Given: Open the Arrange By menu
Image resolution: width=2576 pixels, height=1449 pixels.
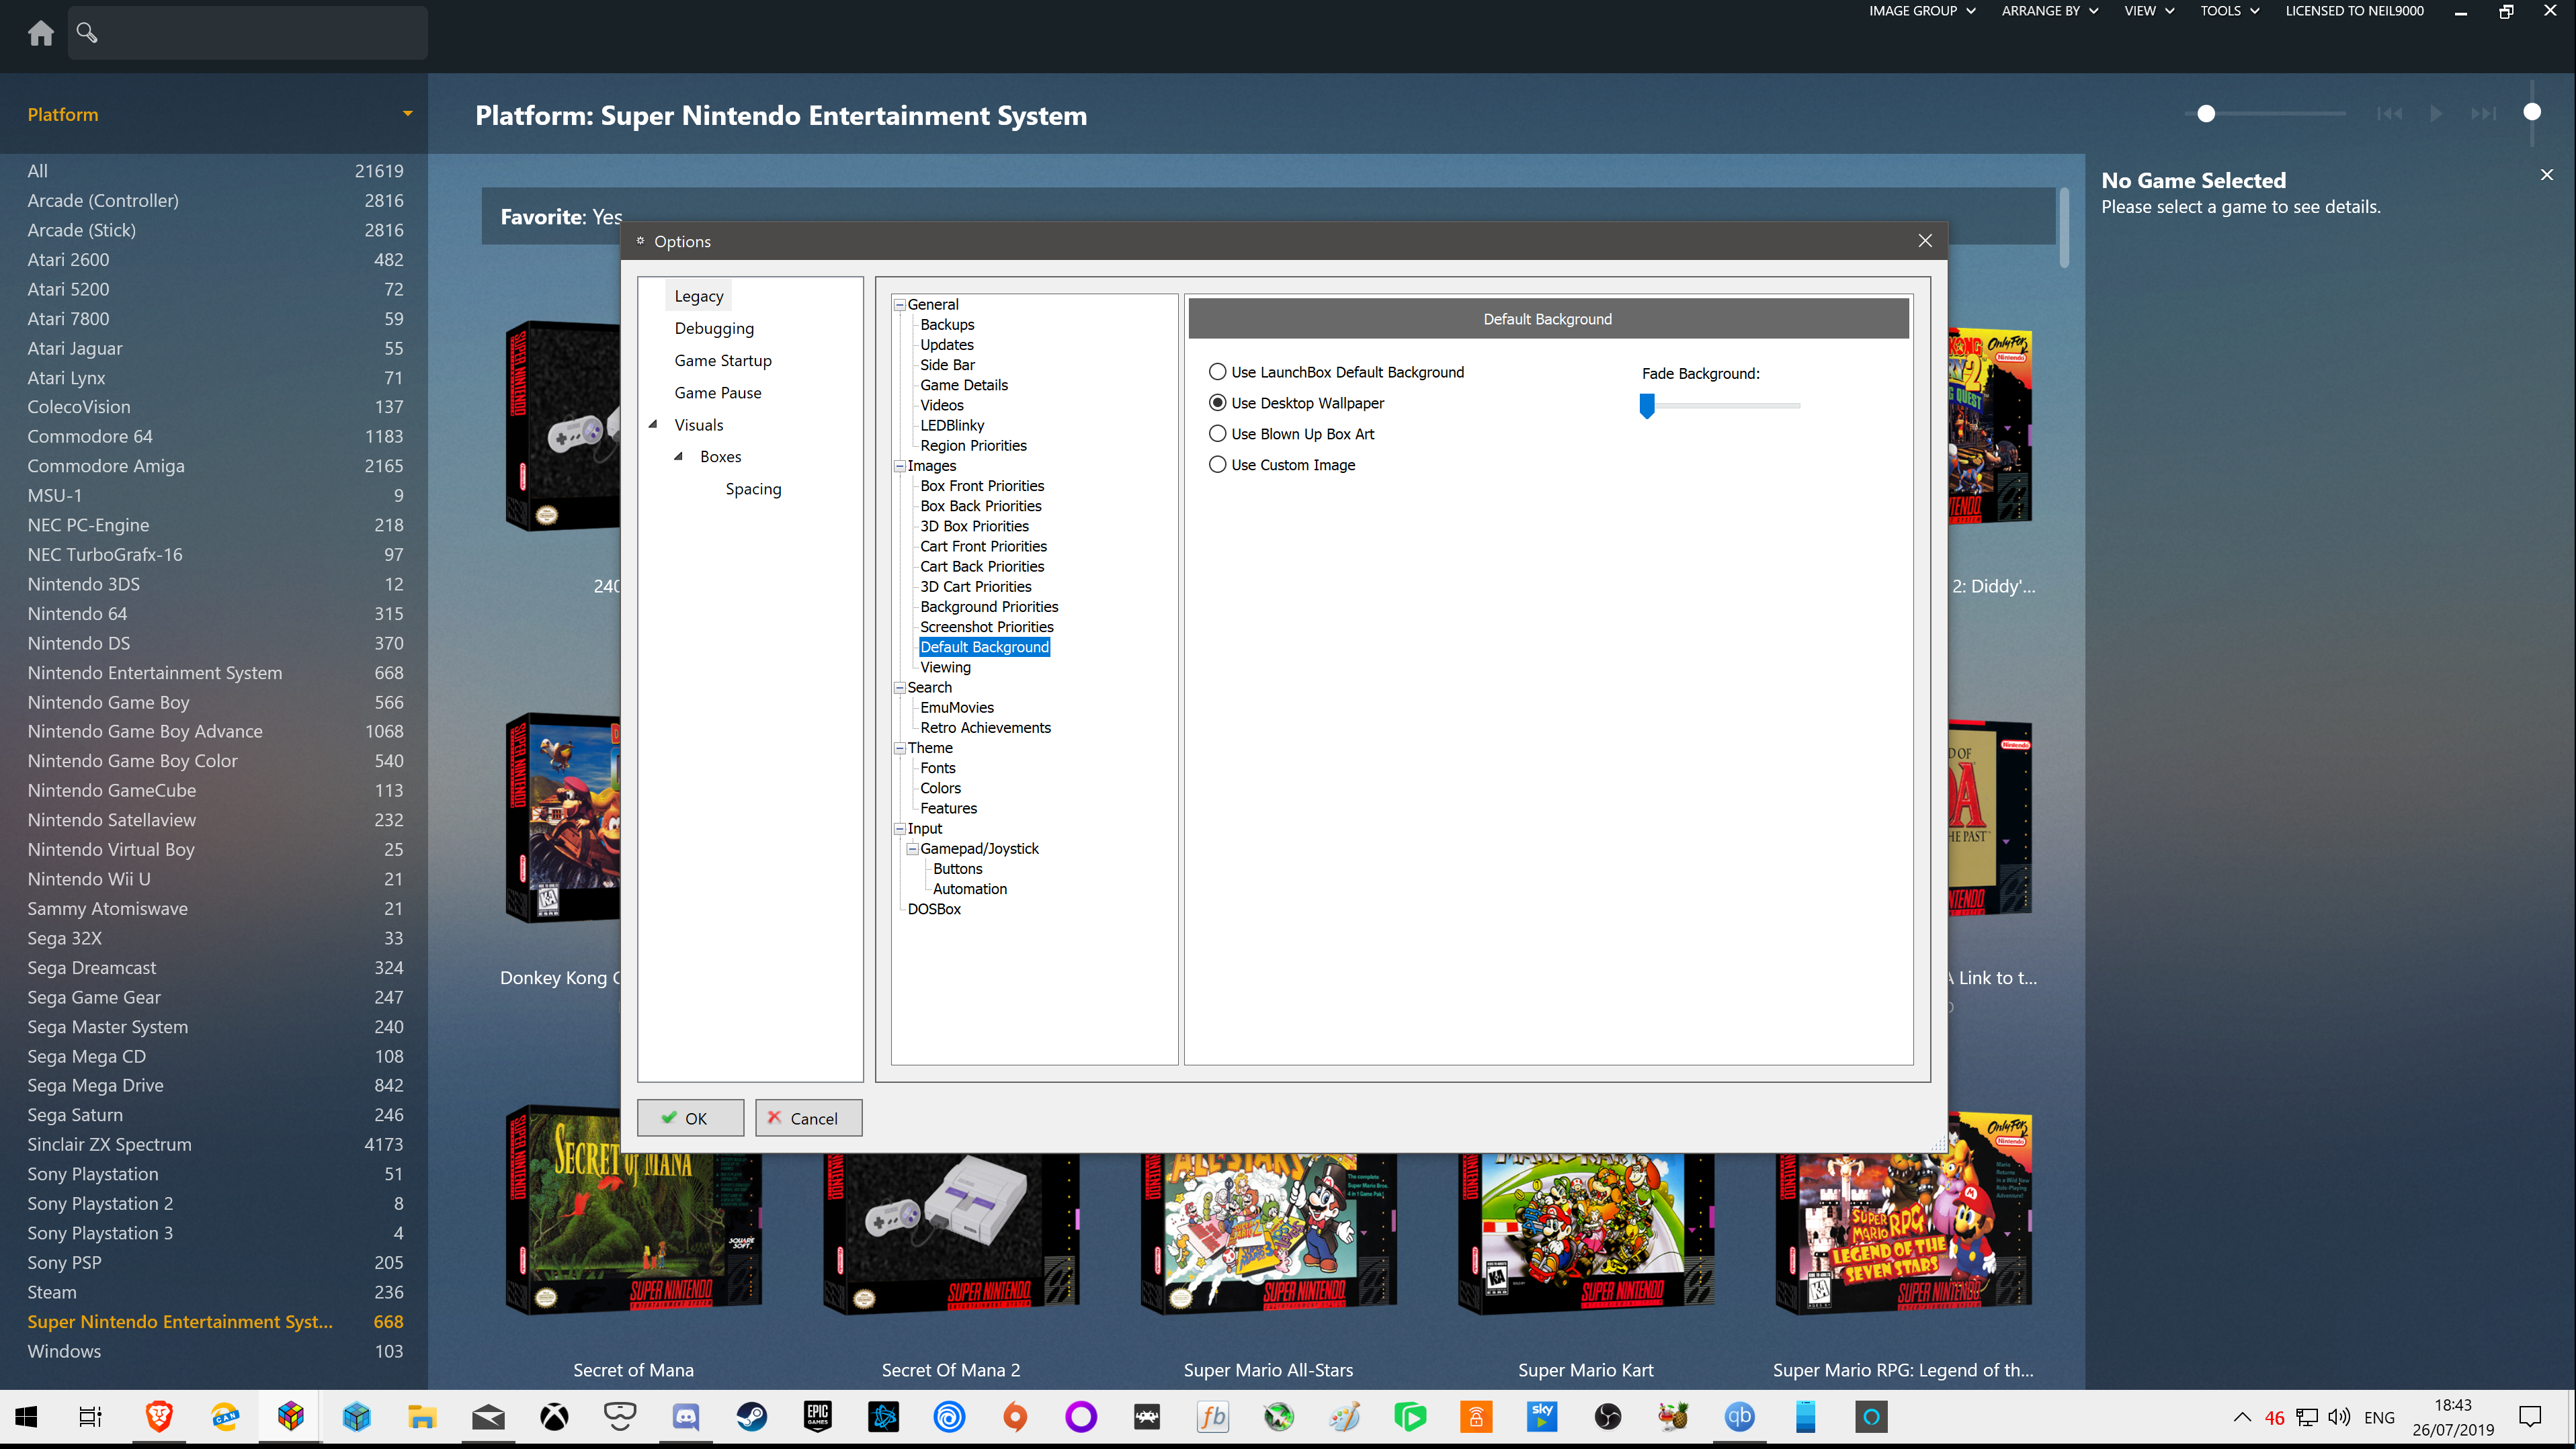Looking at the screenshot, I should click(2049, 11).
